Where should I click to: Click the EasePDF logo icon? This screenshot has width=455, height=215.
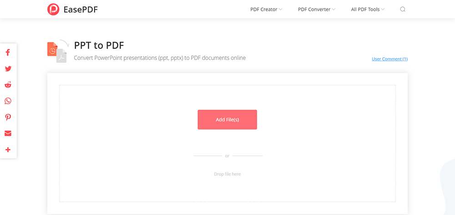click(x=53, y=9)
